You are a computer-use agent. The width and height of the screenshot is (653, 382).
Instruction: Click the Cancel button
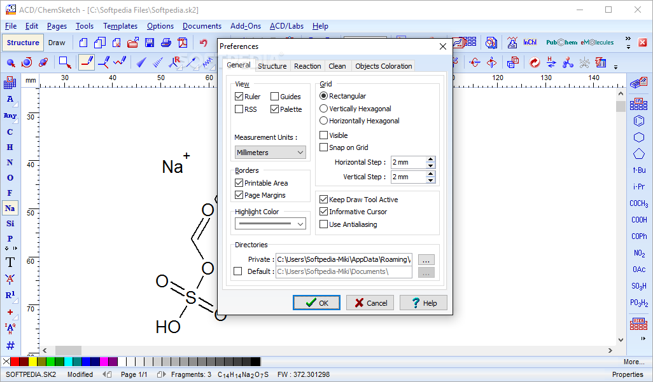[370, 303]
